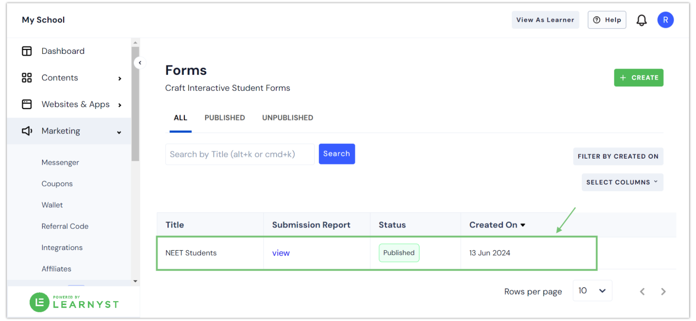Image resolution: width=696 pixels, height=321 pixels.
Task: Expand the Marketing submenu chevron
Action: pos(119,132)
